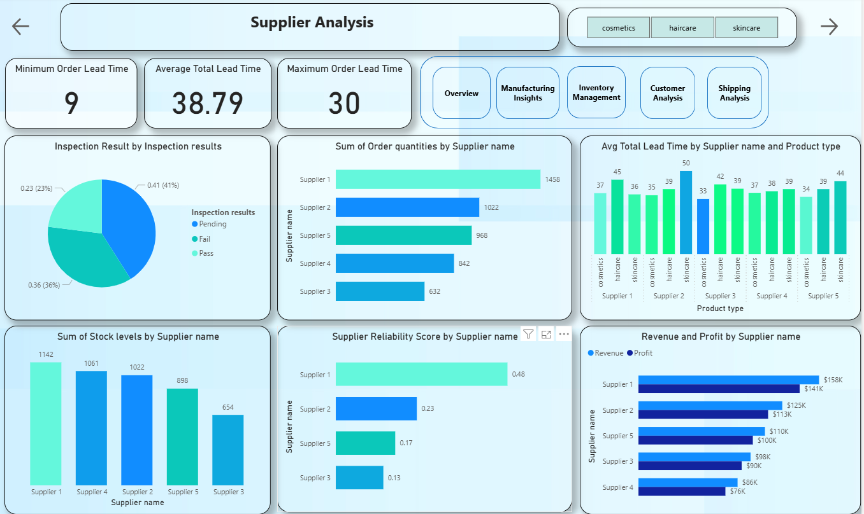Click the Product type axis title
This screenshot has height=514, width=864.
(720, 309)
